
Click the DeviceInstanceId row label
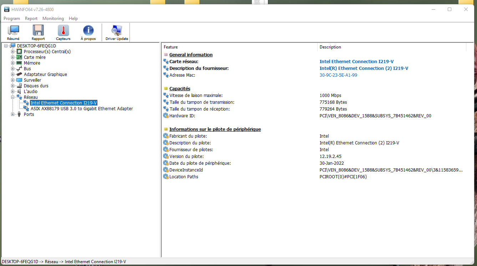point(186,170)
